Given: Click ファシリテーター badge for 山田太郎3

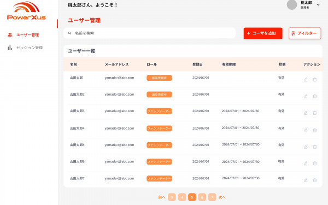Looking at the screenshot, I should (x=159, y=111).
